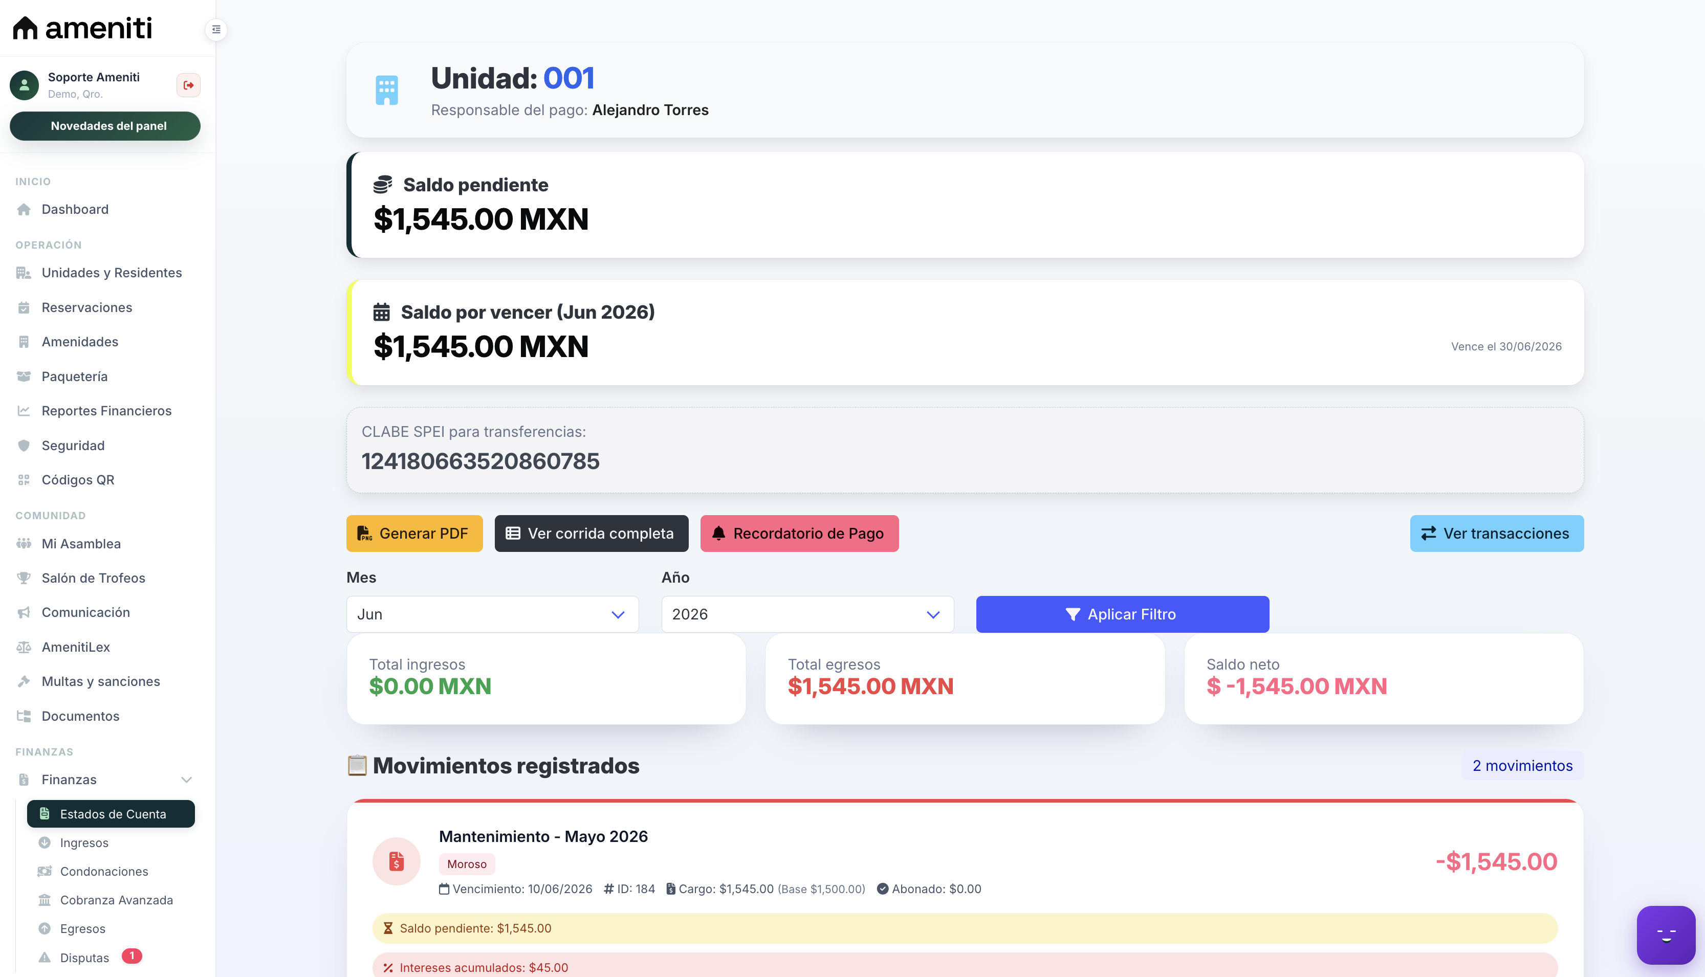Apply the filter with Aplicar Filtro
The image size is (1705, 977).
[1122, 614]
